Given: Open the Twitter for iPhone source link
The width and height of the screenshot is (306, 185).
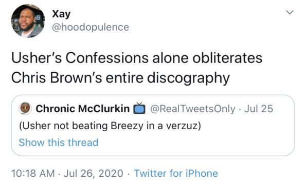Looking at the screenshot, I should point(176,173).
